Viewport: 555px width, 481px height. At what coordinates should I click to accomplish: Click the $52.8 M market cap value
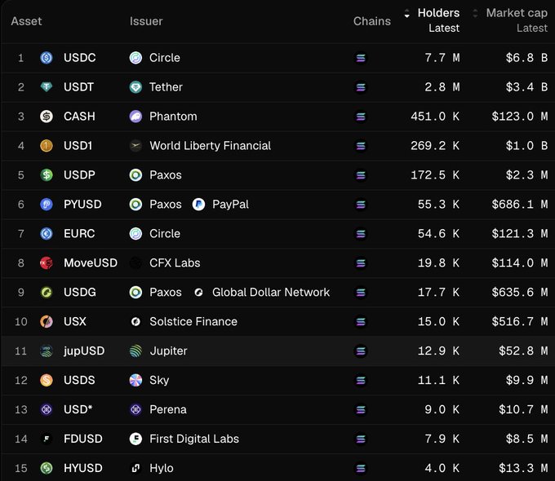coord(523,351)
